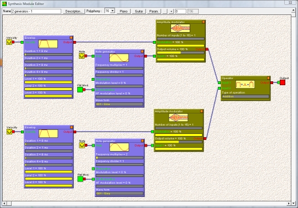298x208 pixels.
Task: Toggle orange corner box on lower Note generator
Action: [x=142, y=141]
